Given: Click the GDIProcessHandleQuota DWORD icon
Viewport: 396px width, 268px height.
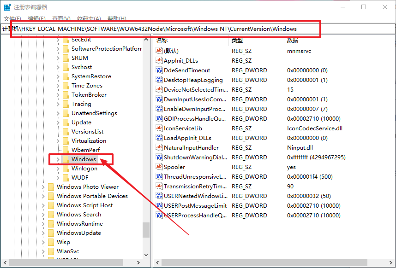Looking at the screenshot, I should pos(159,118).
